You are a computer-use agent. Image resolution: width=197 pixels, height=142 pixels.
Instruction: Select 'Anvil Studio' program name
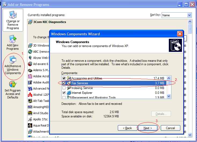coord(41,113)
